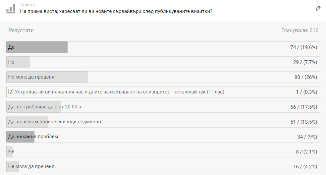
Task: Choose the 'Не мога да преценя' option at 26%
Action: [x=163, y=77]
